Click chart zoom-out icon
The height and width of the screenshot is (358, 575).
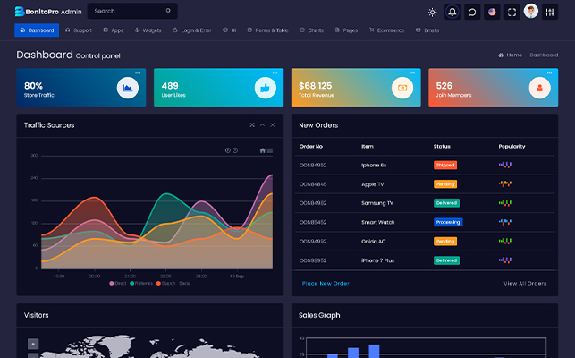235,150
